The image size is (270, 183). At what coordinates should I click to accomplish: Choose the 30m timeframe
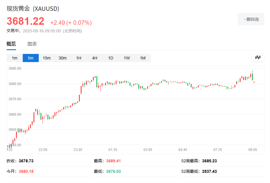pyautogui.click(x=62, y=58)
